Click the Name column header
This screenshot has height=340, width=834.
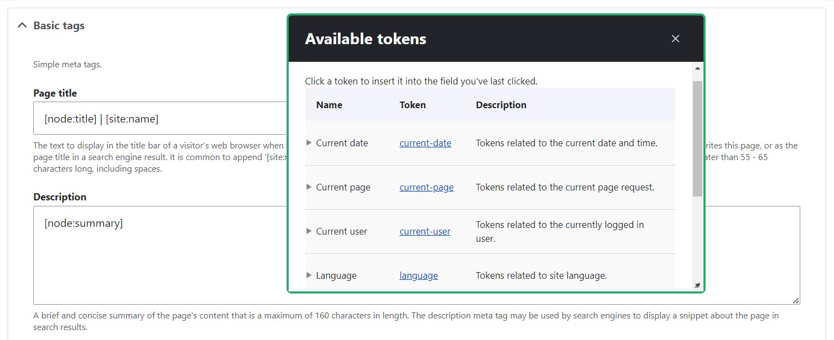(329, 105)
